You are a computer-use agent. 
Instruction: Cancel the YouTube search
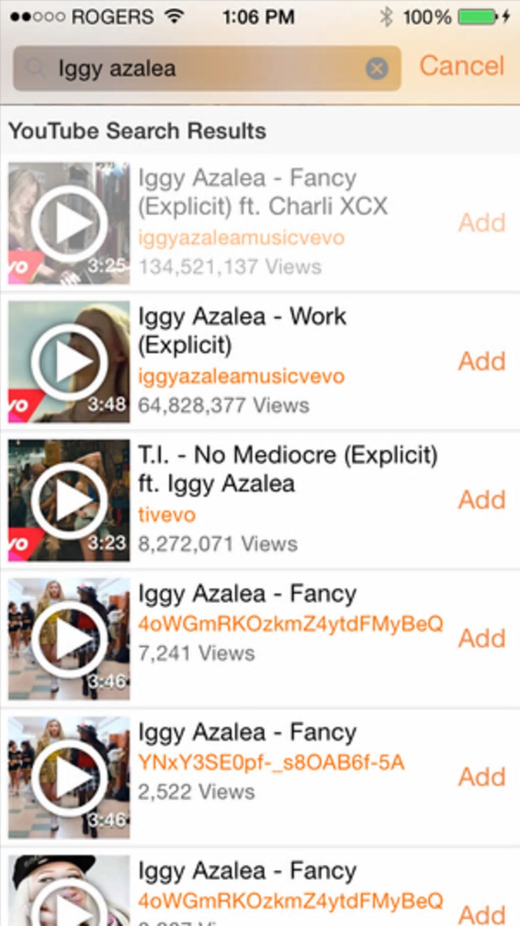pos(462,66)
